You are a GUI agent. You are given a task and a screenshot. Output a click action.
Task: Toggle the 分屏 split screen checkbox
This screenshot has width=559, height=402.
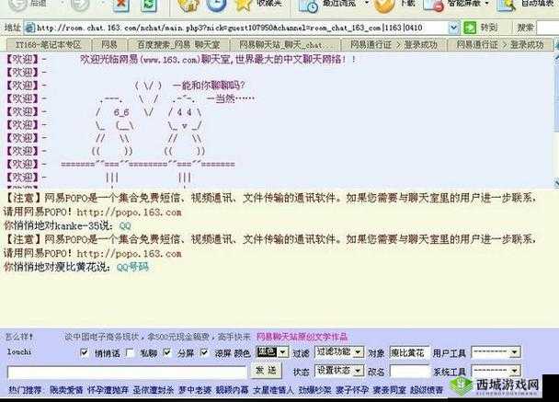pos(166,352)
